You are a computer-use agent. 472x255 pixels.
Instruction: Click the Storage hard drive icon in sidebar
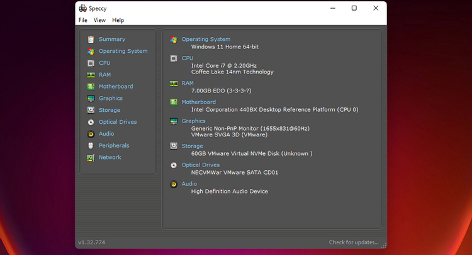coord(91,111)
